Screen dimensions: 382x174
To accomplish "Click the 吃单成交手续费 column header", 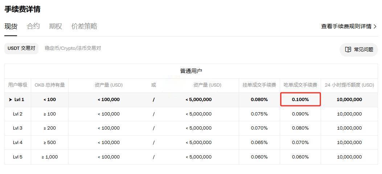I will 300,85.
